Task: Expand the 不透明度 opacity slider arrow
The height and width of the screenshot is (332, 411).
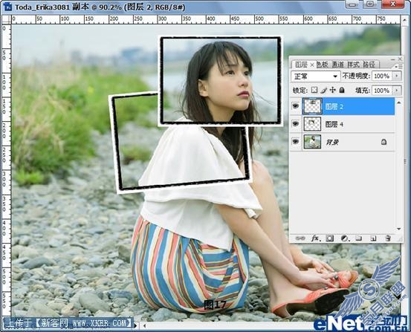Action: coord(397,76)
